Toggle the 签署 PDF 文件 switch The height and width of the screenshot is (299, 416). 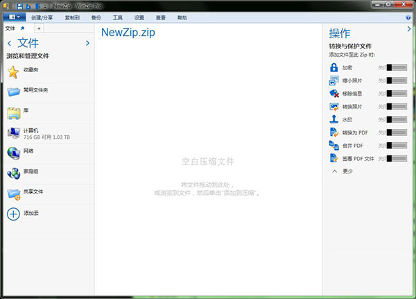coord(397,159)
